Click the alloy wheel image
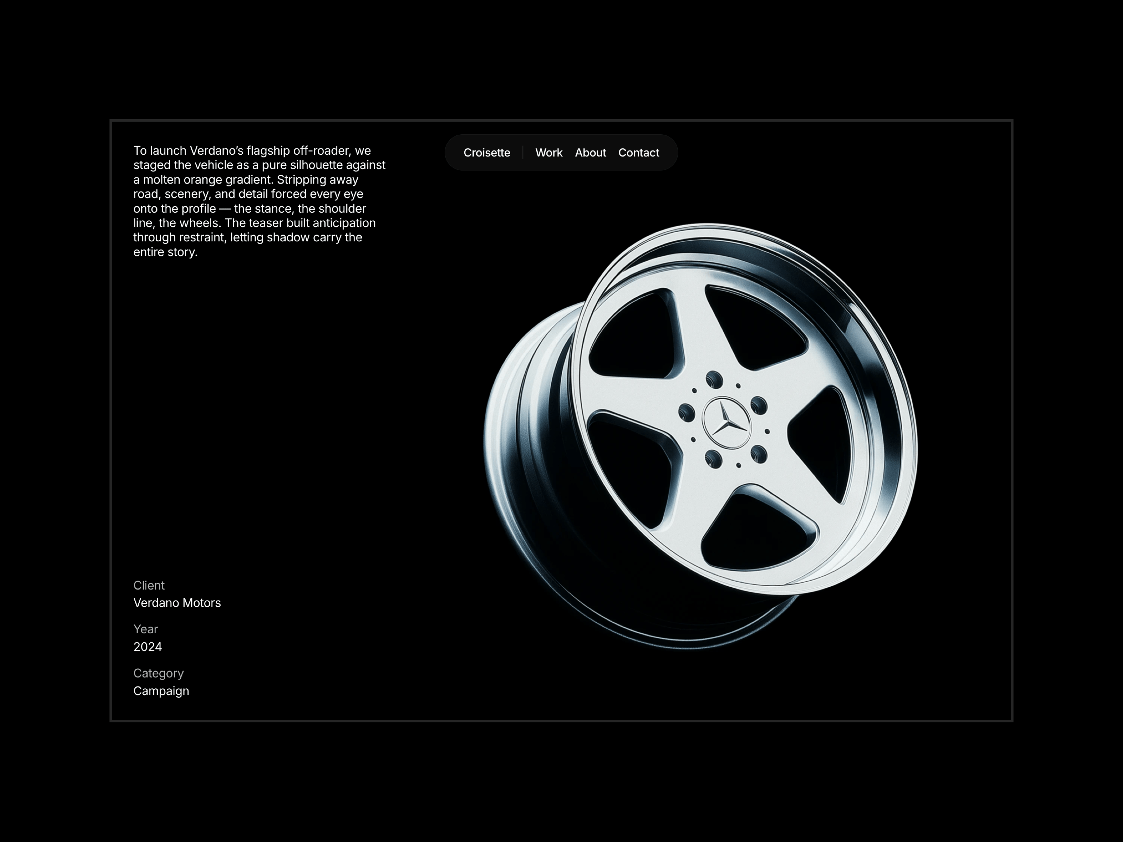Viewport: 1123px width, 842px height. click(700, 436)
